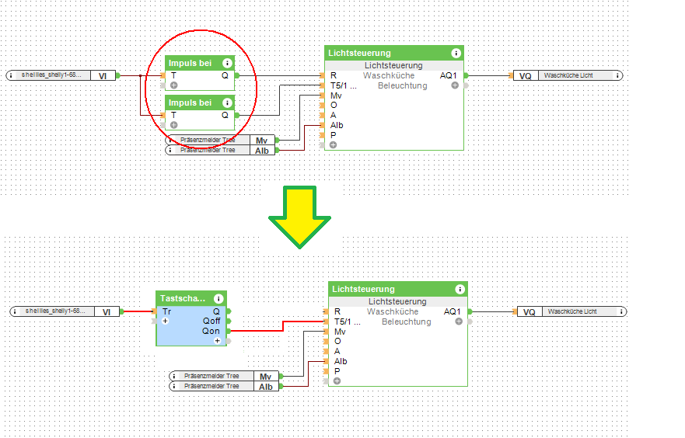
Task: Click plus icon below Tr on Tastscha... block
Action: 165,321
